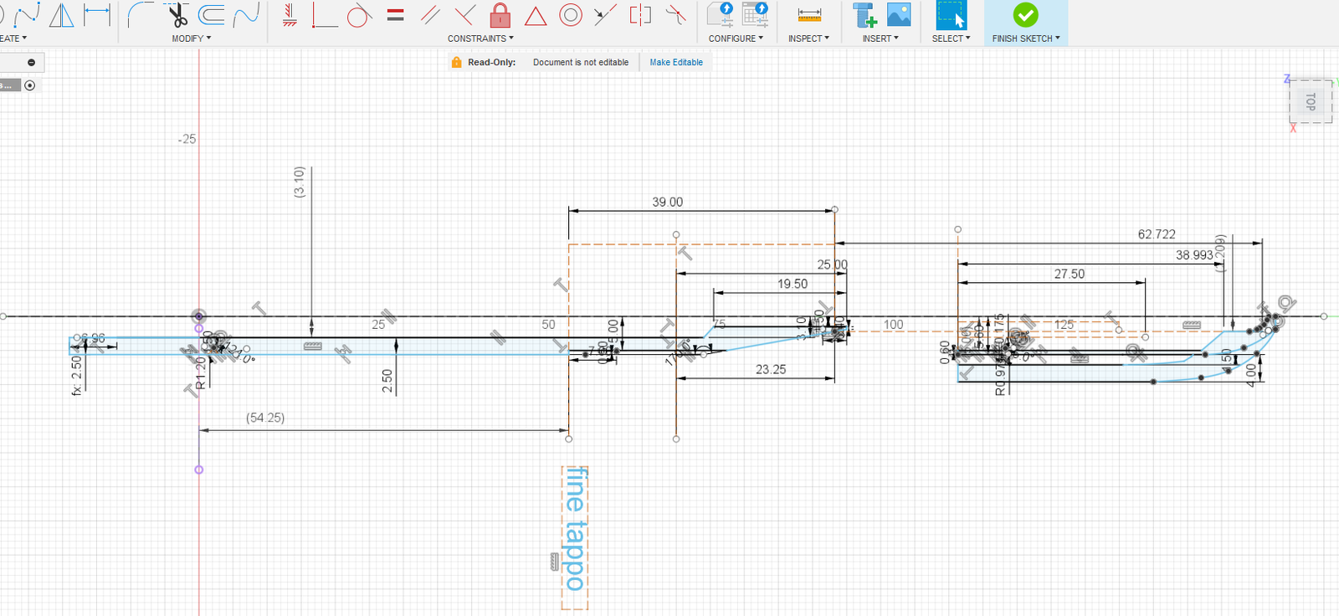The image size is (1339, 616).
Task: Click the Insert Canvas image icon
Action: pos(899,15)
